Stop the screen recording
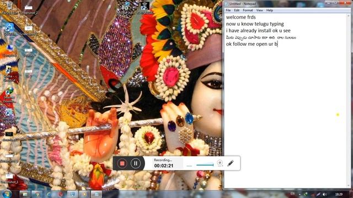 tap(122, 163)
